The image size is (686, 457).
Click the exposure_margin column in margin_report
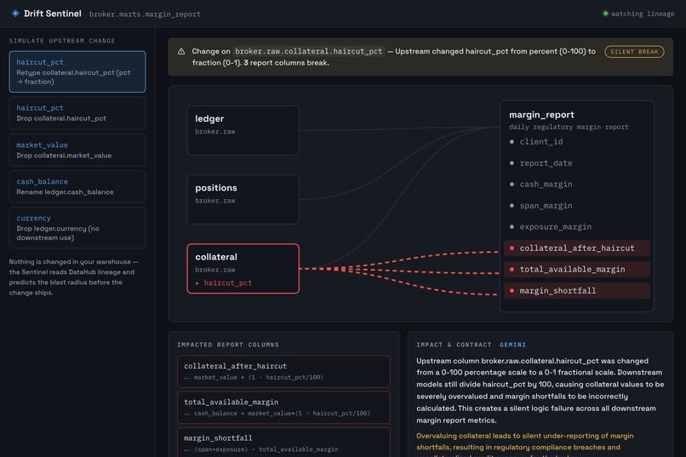point(555,227)
